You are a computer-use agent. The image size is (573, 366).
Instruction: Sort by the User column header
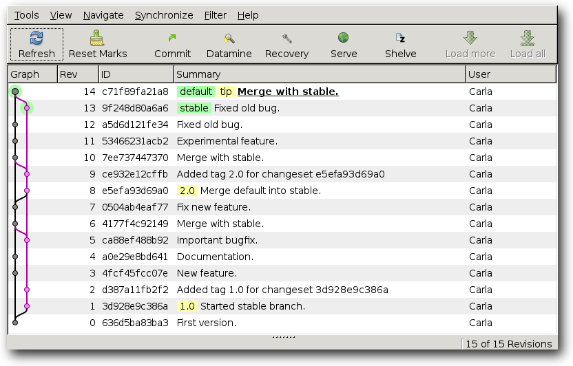click(x=511, y=74)
